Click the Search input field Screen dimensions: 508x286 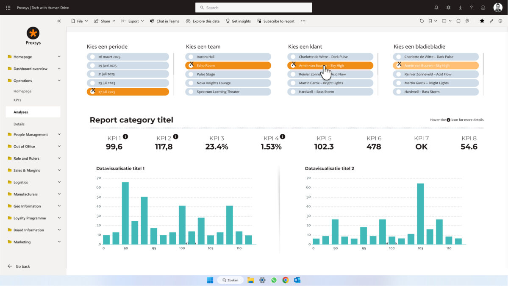click(x=253, y=8)
